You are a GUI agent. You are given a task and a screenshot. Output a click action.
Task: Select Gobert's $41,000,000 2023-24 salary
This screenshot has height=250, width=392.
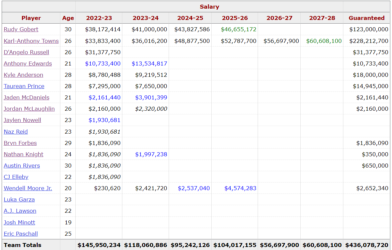click(149, 29)
